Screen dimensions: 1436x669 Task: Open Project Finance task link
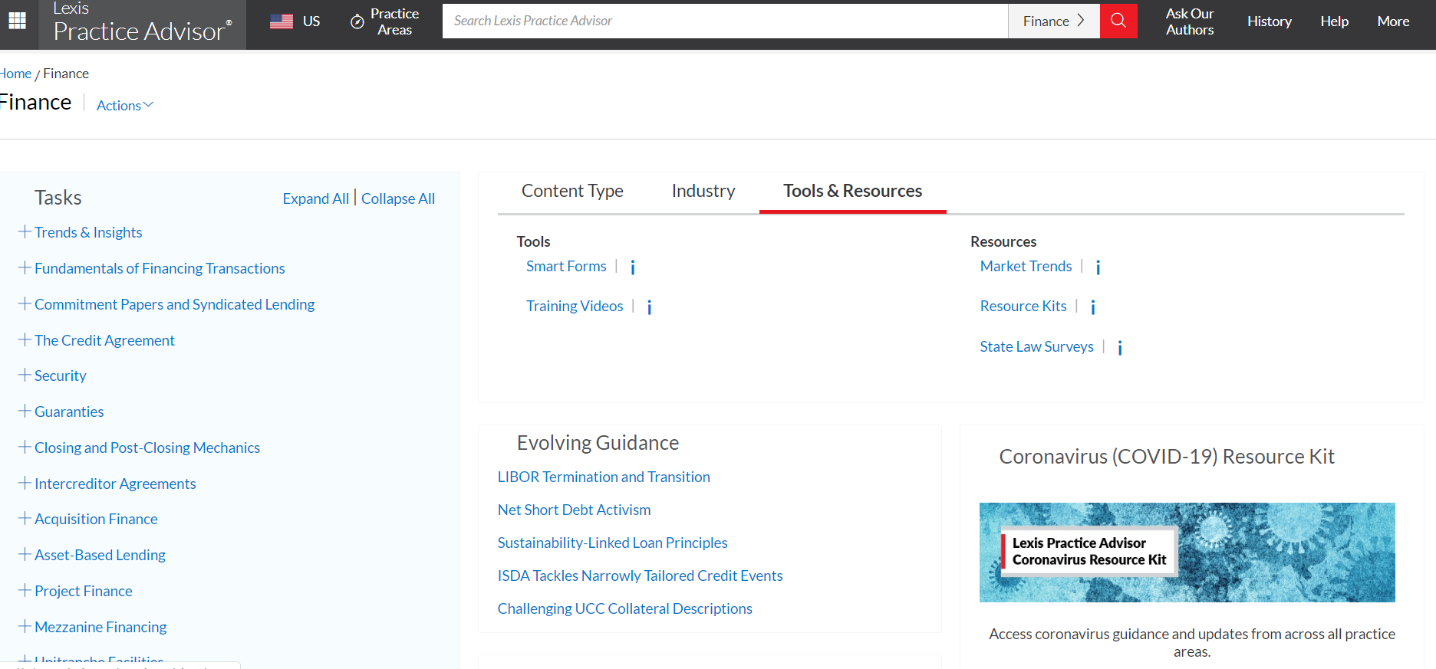pyautogui.click(x=84, y=591)
